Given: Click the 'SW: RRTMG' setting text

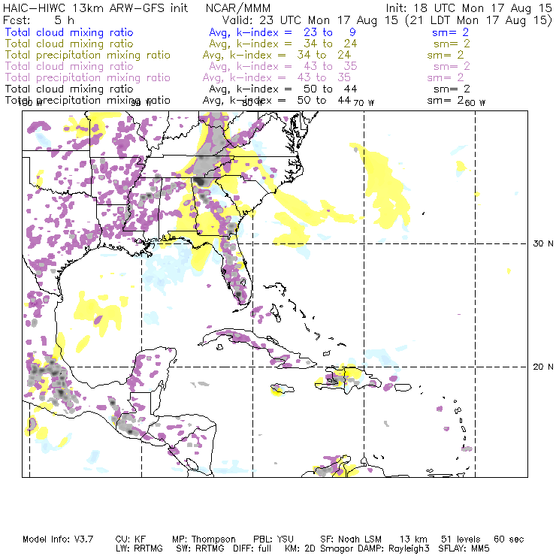Looking at the screenshot, I should coord(200,548).
